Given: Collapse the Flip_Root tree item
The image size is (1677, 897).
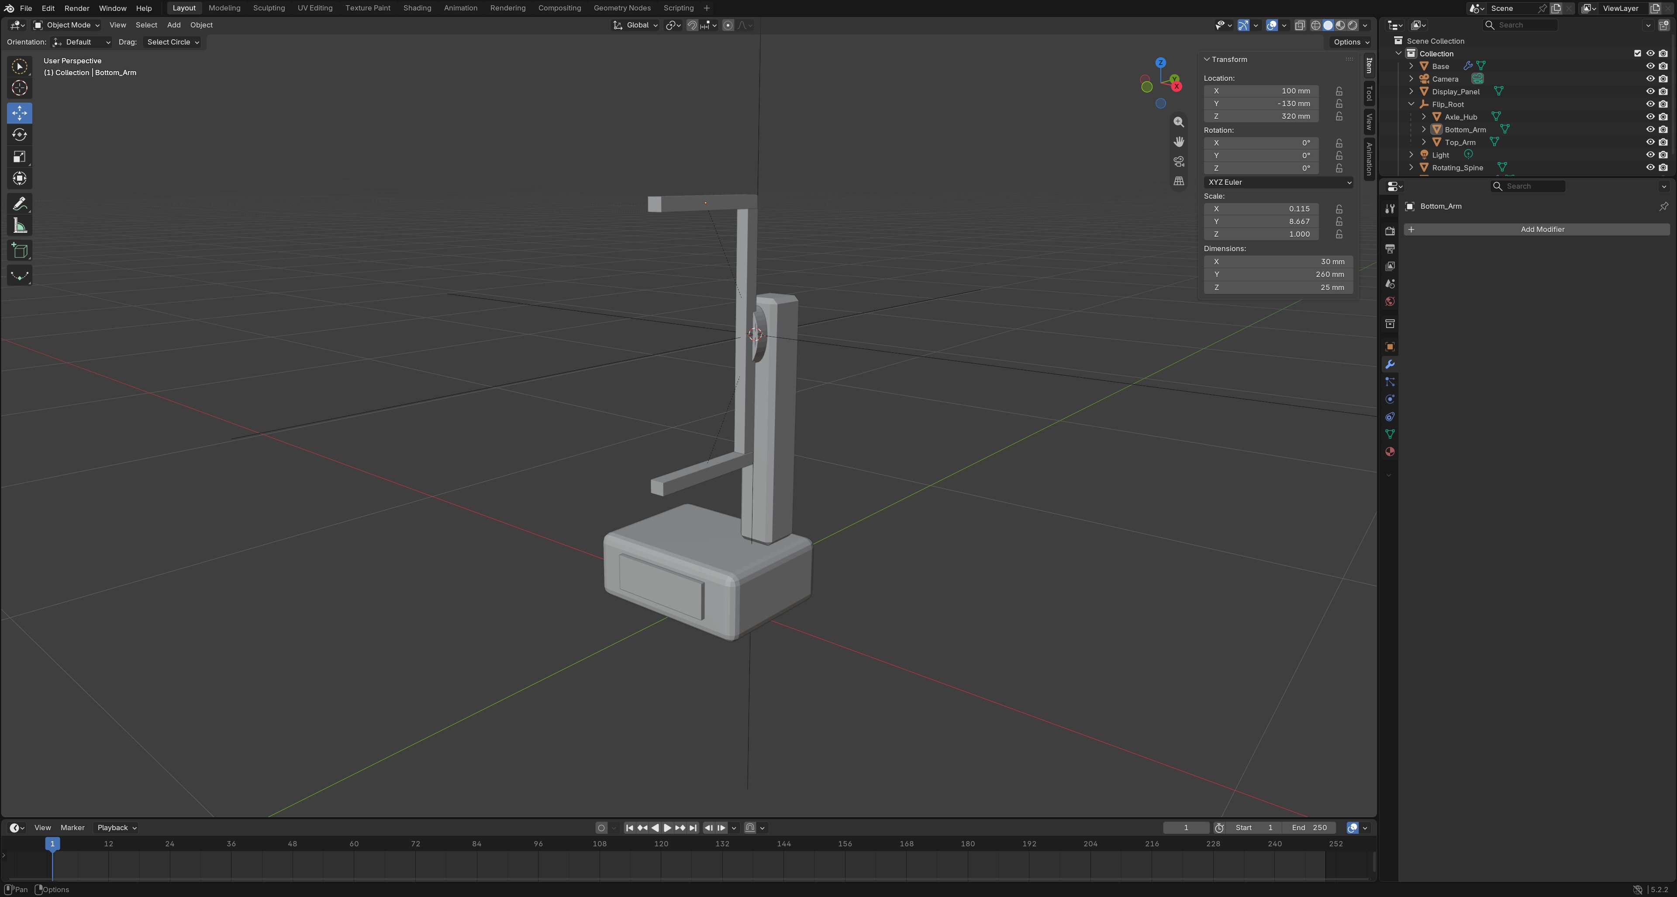Looking at the screenshot, I should 1411,104.
